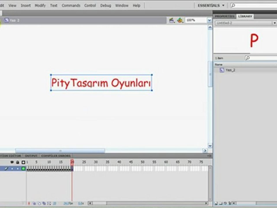
Task: Click the playhead at frame 20
Action: [x=72, y=162]
